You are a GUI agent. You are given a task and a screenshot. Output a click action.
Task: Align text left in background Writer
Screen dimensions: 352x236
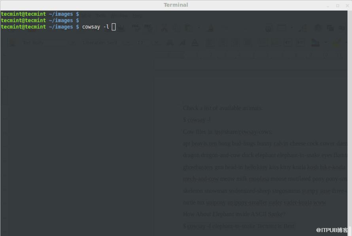210,43
